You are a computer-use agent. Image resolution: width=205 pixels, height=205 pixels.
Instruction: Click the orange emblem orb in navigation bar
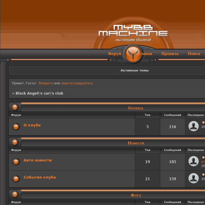pyautogui.click(x=133, y=54)
